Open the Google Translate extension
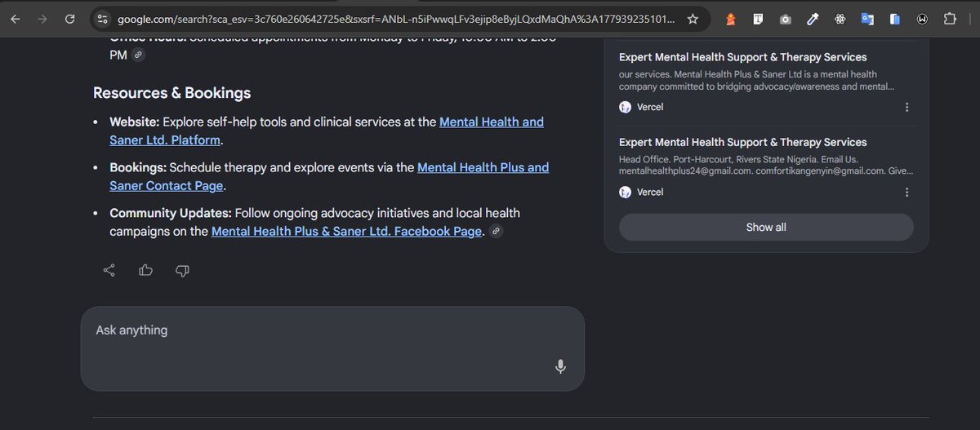 click(867, 19)
